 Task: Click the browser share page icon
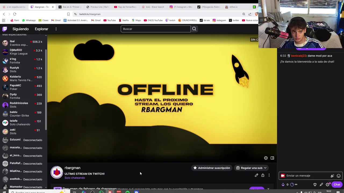(x=250, y=14)
